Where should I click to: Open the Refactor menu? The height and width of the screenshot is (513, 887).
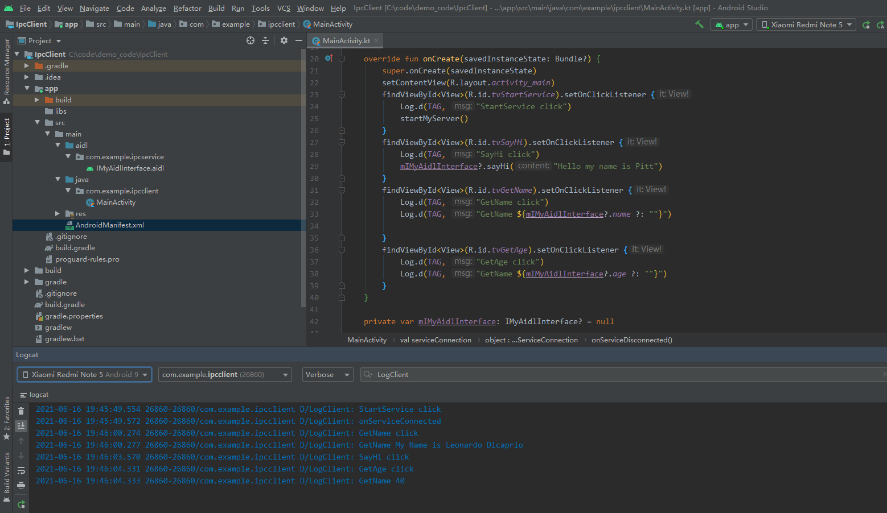coord(187,8)
